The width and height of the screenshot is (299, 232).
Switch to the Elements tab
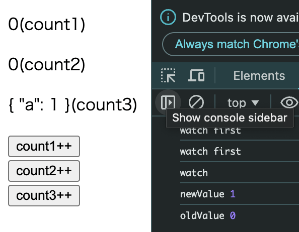259,76
